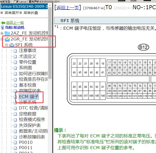This screenshot has height=153, width=156.
Task: Collapse the 2GR_FE 发动机控制 node
Action: click(1, 39)
